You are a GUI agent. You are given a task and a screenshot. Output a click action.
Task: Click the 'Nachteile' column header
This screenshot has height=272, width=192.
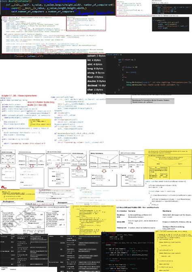coord(167,211)
